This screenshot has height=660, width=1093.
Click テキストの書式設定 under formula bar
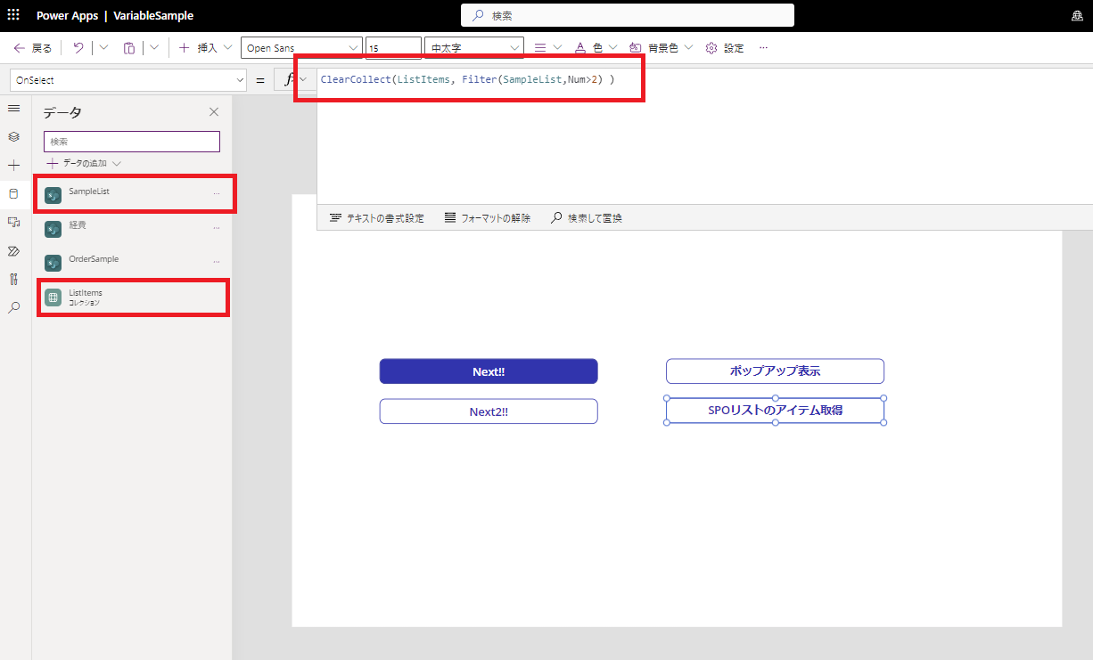376,218
